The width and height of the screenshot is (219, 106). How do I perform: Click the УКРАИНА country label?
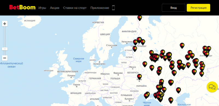(141, 86)
